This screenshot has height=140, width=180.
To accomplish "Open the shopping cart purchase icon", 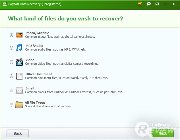I will coord(140,4).
